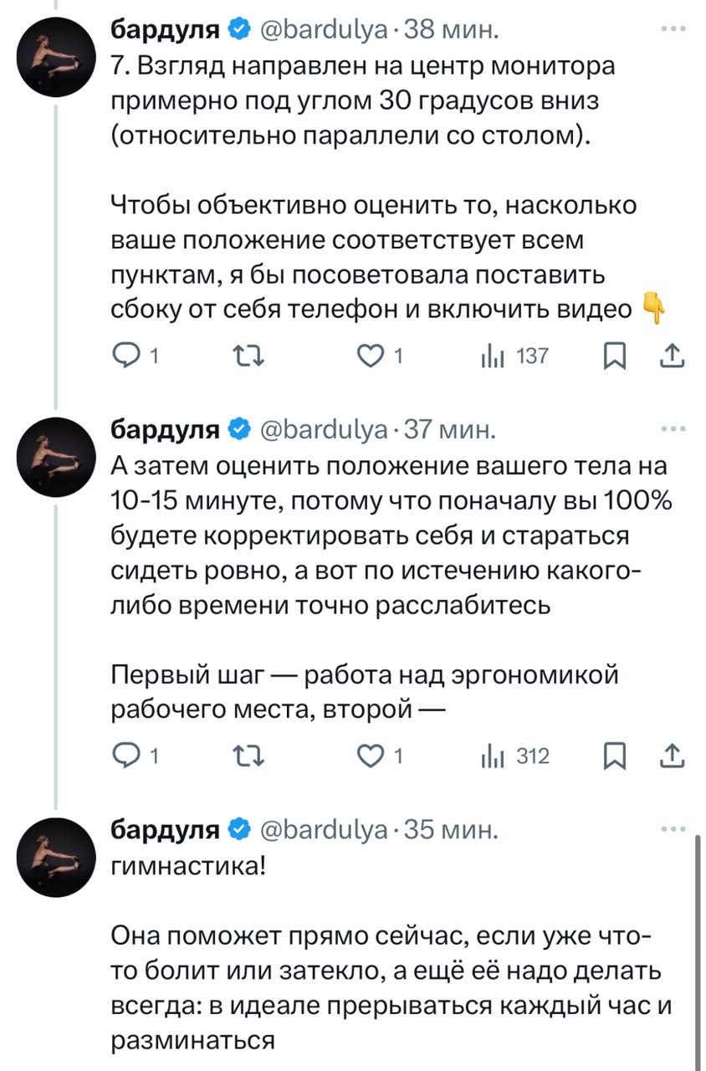Open the more menu on the 38 мин. tweet
Screen dimensions: 706x1071
tap(673, 30)
